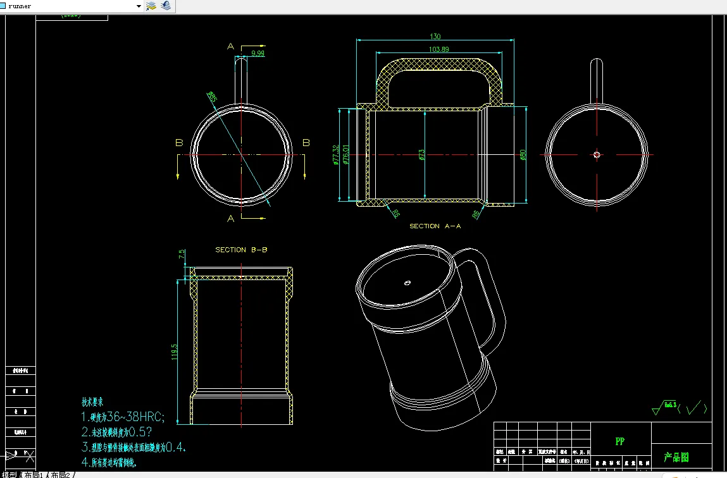Select the 130 dimension text
The height and width of the screenshot is (478, 727).
tap(435, 37)
